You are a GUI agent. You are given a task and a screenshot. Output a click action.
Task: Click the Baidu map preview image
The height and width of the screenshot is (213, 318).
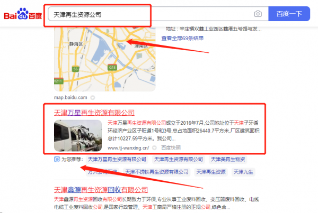click(x=104, y=59)
